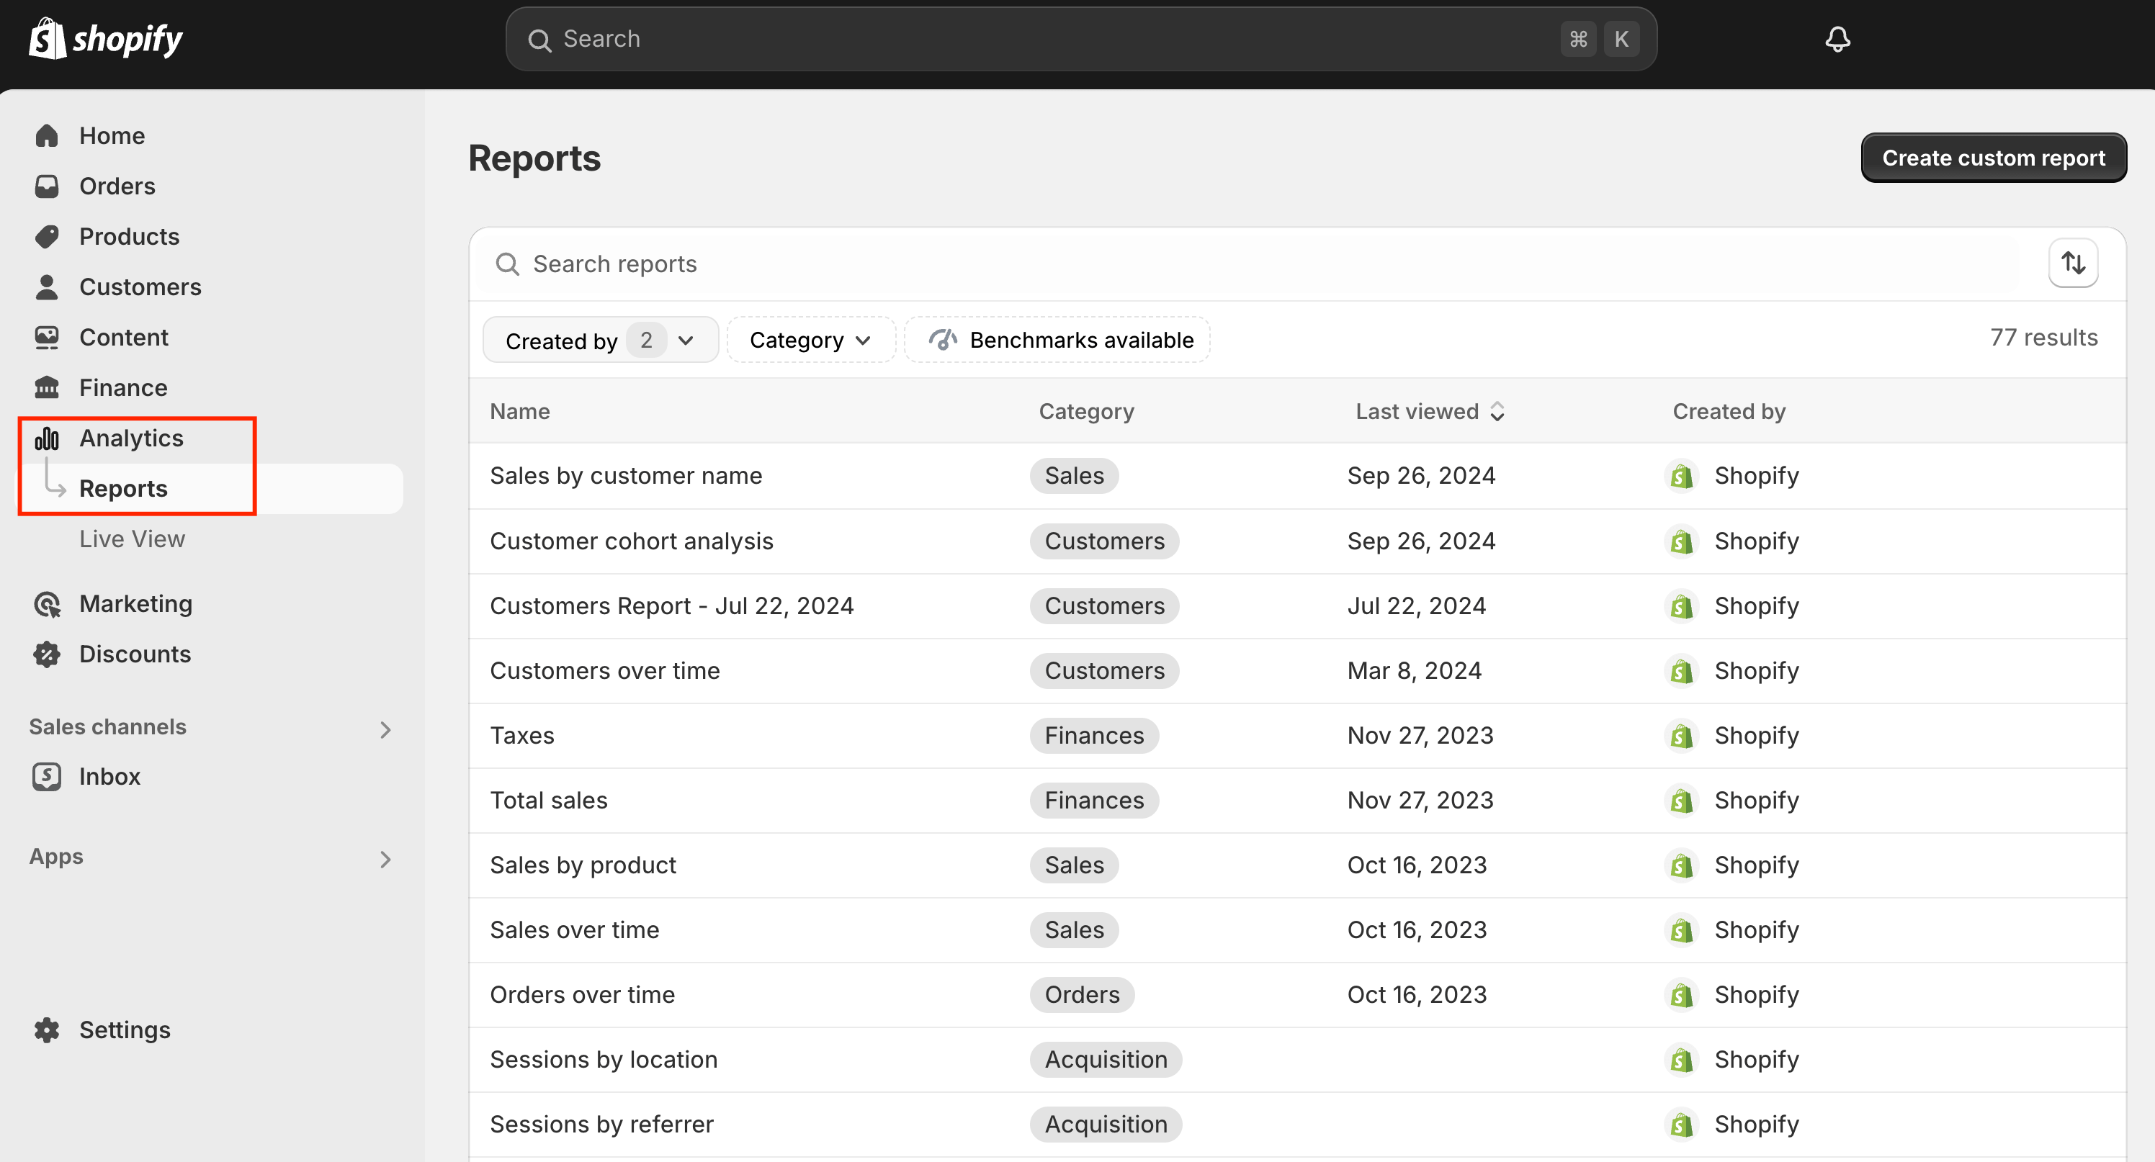The image size is (2155, 1162).
Task: Click the Inbox sidebar icon
Action: coord(47,777)
